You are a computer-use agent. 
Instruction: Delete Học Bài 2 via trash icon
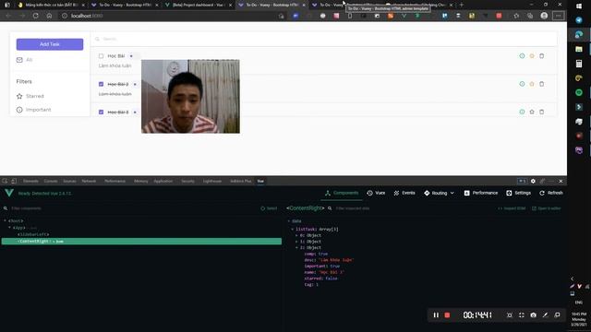click(542, 84)
